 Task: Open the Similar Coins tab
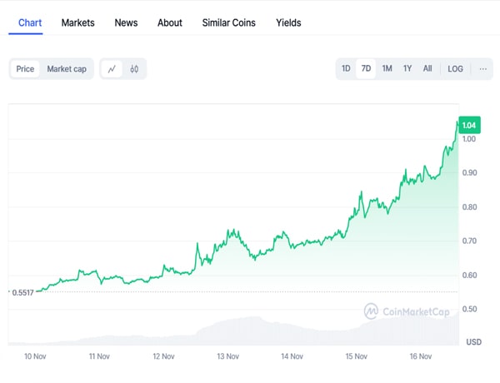click(x=228, y=23)
